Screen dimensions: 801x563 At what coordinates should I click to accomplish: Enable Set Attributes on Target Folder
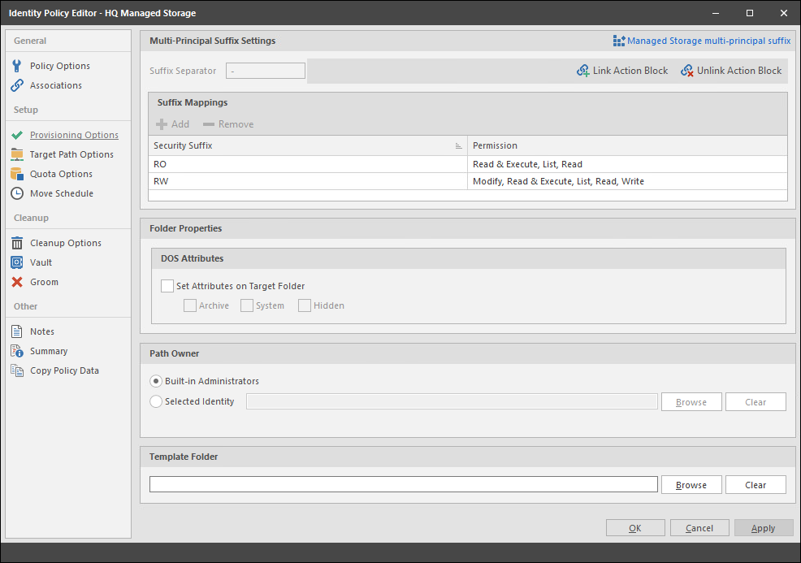click(168, 286)
